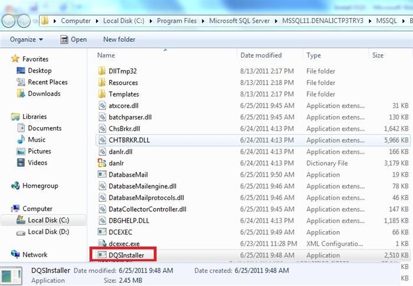Click the 5,966 KB size cell
The width and height of the screenshot is (413, 286).
[x=396, y=140]
